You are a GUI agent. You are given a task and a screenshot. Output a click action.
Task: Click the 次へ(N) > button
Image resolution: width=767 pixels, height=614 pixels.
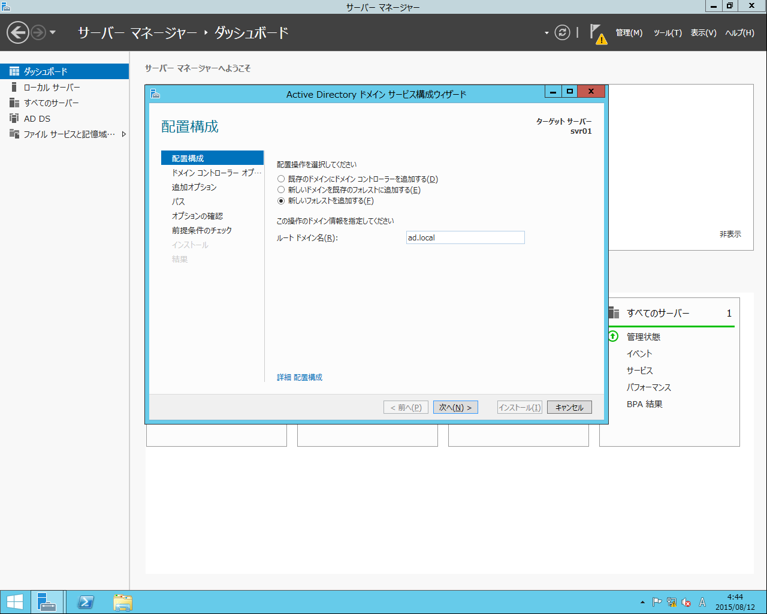pyautogui.click(x=455, y=408)
